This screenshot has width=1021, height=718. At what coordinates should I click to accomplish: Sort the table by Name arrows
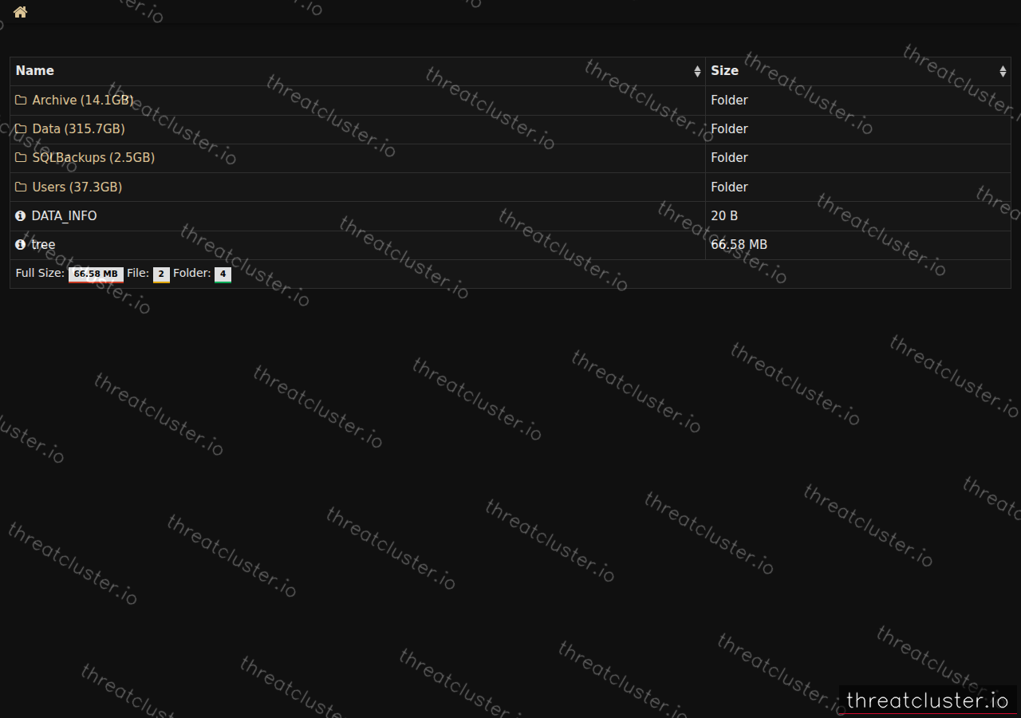point(697,72)
